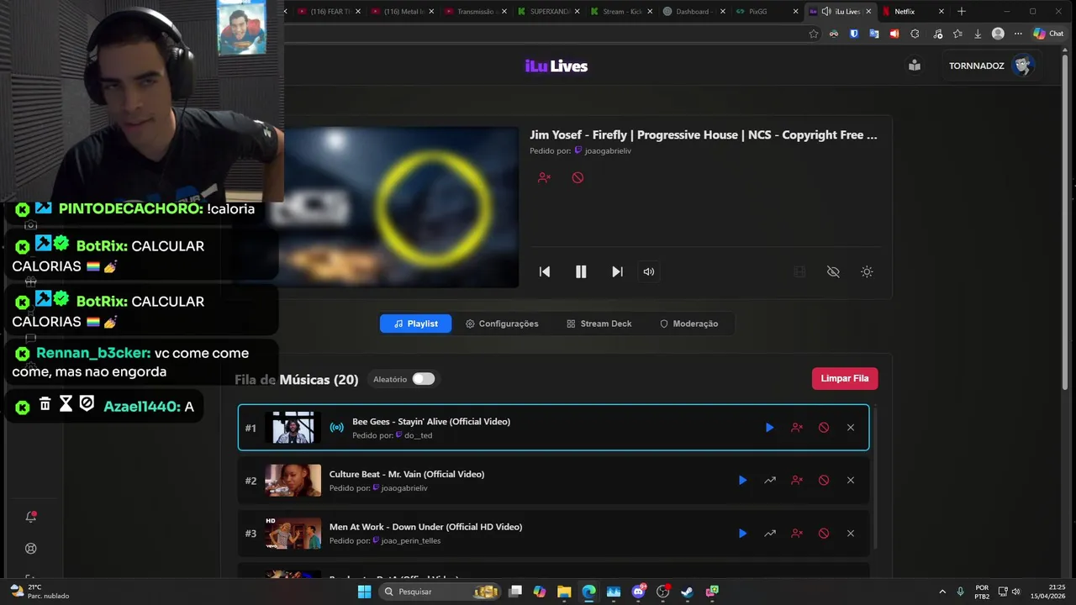Viewport: 1076px width, 605px height.
Task: Show hidden system tray icons
Action: (941, 592)
